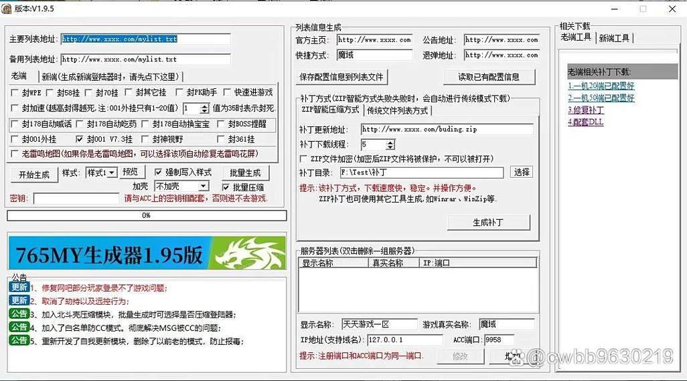
Task: Click the first blue 更新 badge in announcements
Action: coord(19,287)
